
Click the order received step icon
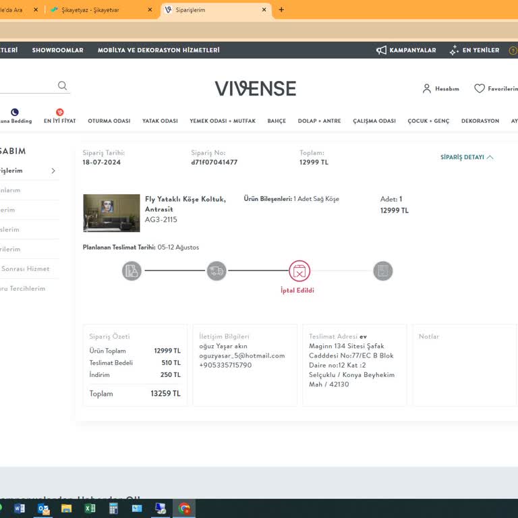coord(132,271)
